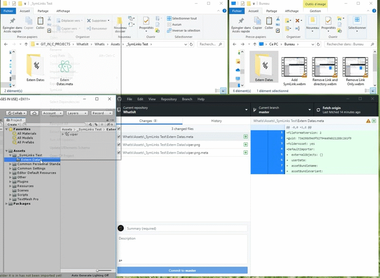Viewport: 380px width, 278px height.
Task: Open the Unity Account dropdown
Action: pos(52,113)
